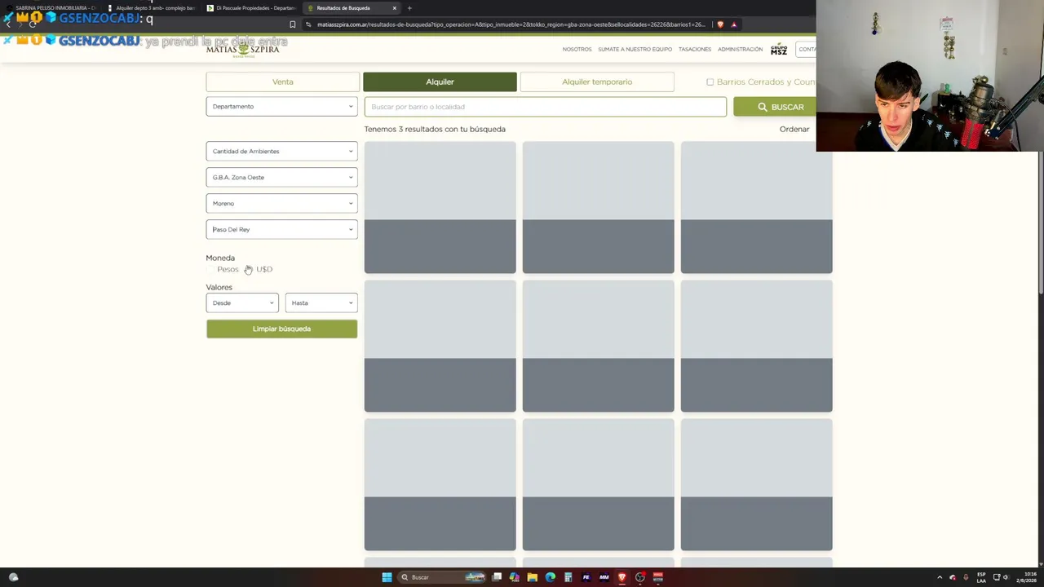Open the FE app in the taskbar
The image size is (1044, 587).
(x=586, y=577)
